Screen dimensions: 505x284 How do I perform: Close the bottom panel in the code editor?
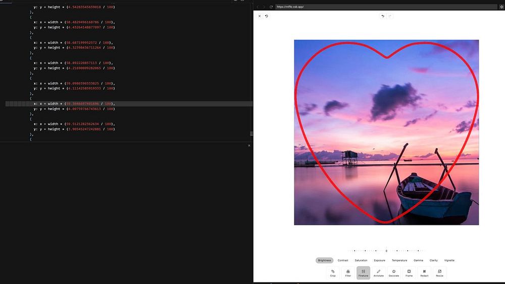pyautogui.click(x=249, y=146)
